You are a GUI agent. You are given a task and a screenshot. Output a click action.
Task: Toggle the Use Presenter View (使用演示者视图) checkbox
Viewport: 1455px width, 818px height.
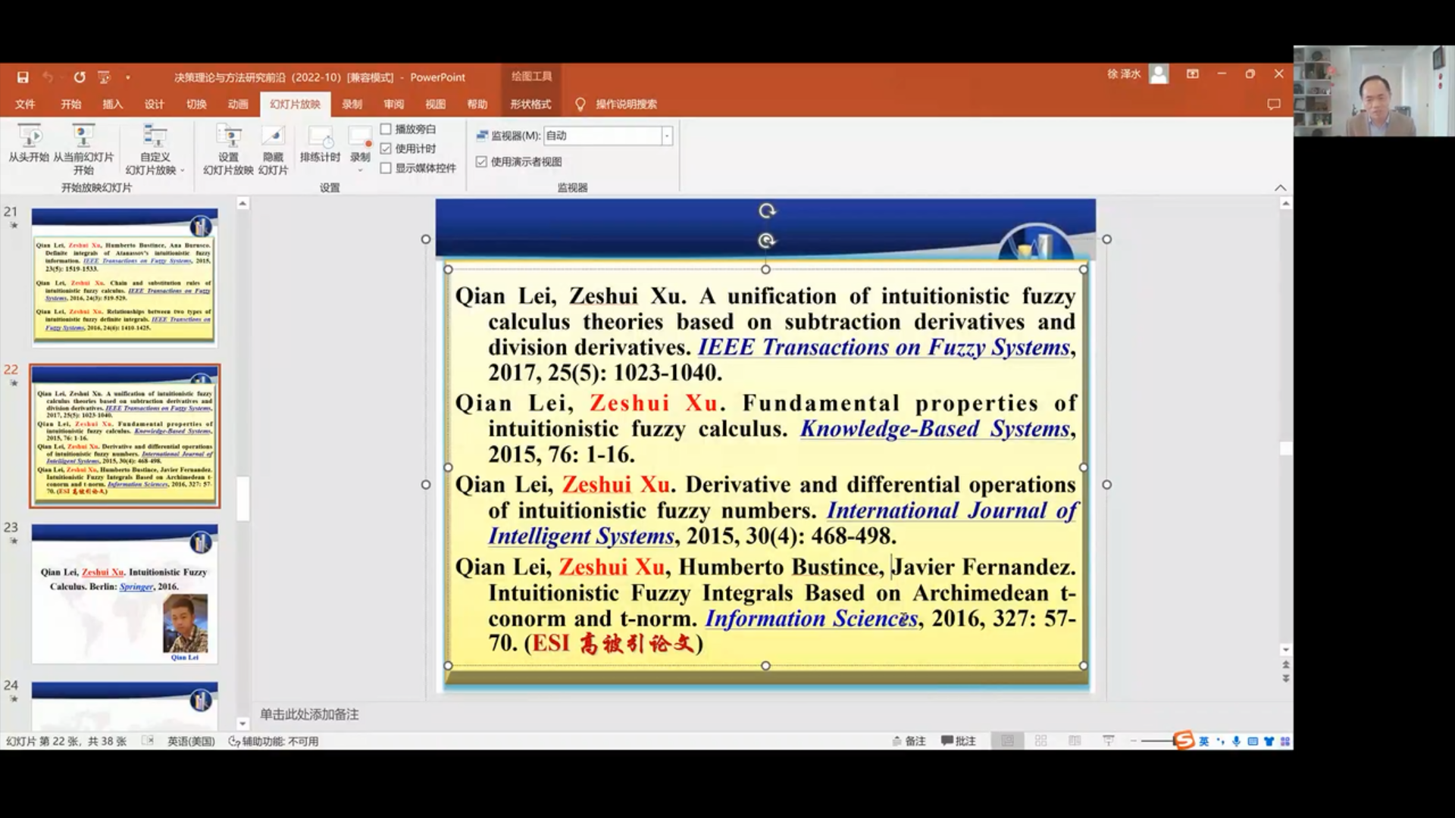point(481,161)
